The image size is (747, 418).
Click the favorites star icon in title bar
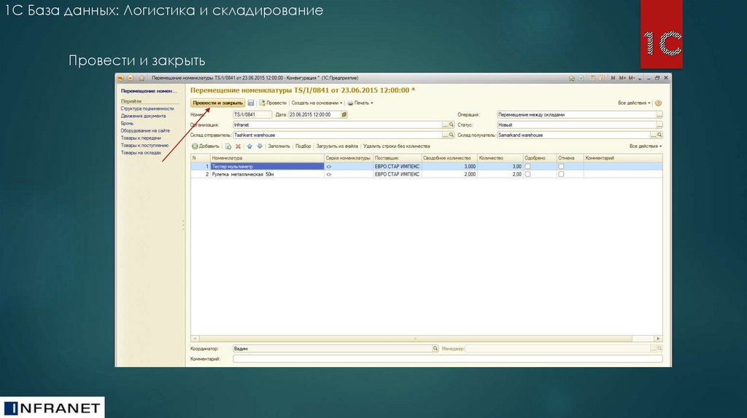(142, 78)
